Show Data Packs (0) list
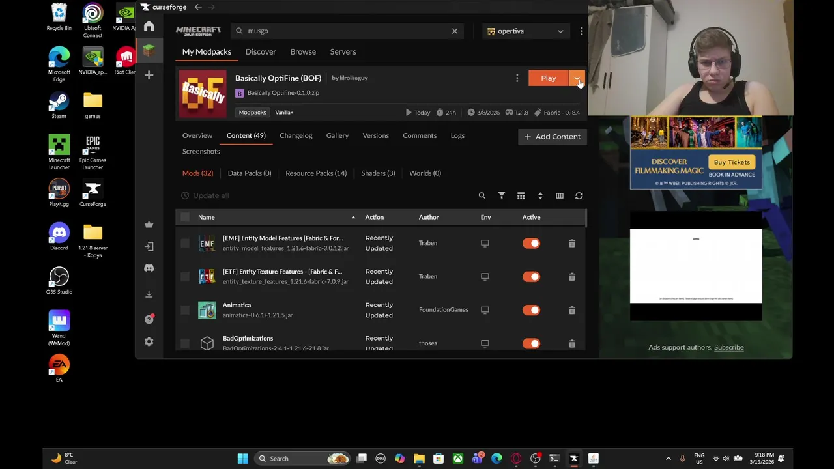 (x=250, y=173)
